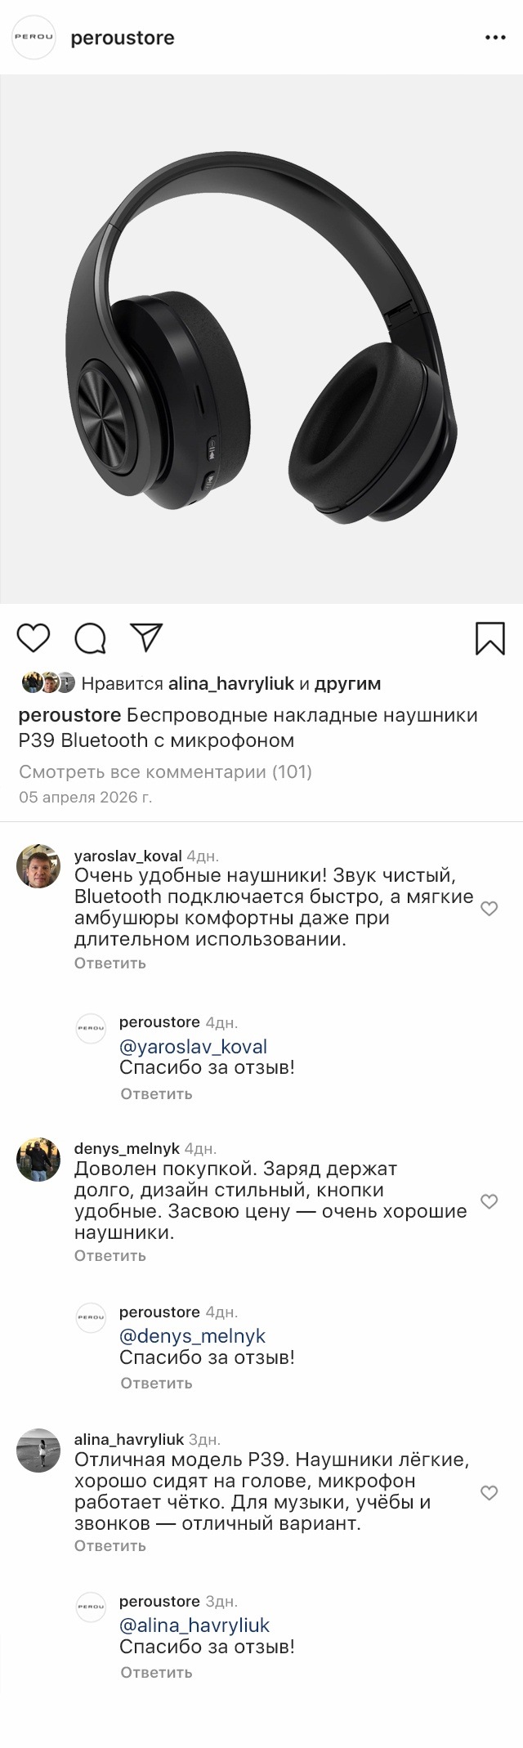523x1748 pixels.
Task: Reply to denys_melnyk's comment
Action: pyautogui.click(x=110, y=1255)
